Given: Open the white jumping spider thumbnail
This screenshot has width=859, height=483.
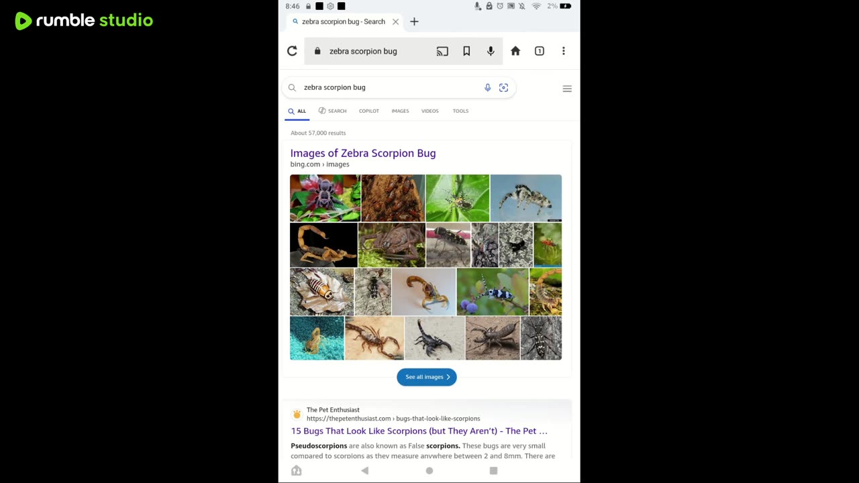Looking at the screenshot, I should [526, 198].
